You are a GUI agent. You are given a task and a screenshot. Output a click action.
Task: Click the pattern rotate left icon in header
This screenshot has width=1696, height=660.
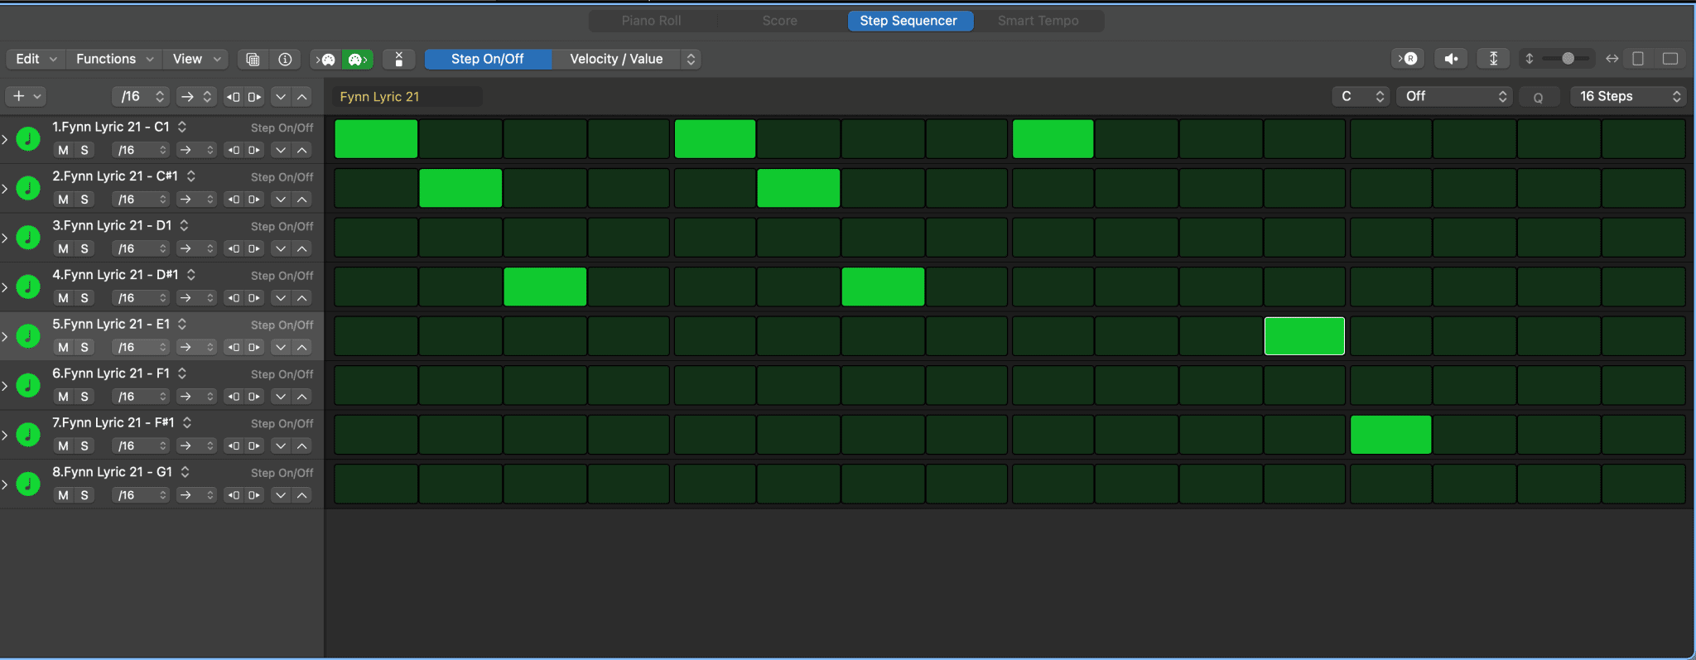tap(234, 97)
